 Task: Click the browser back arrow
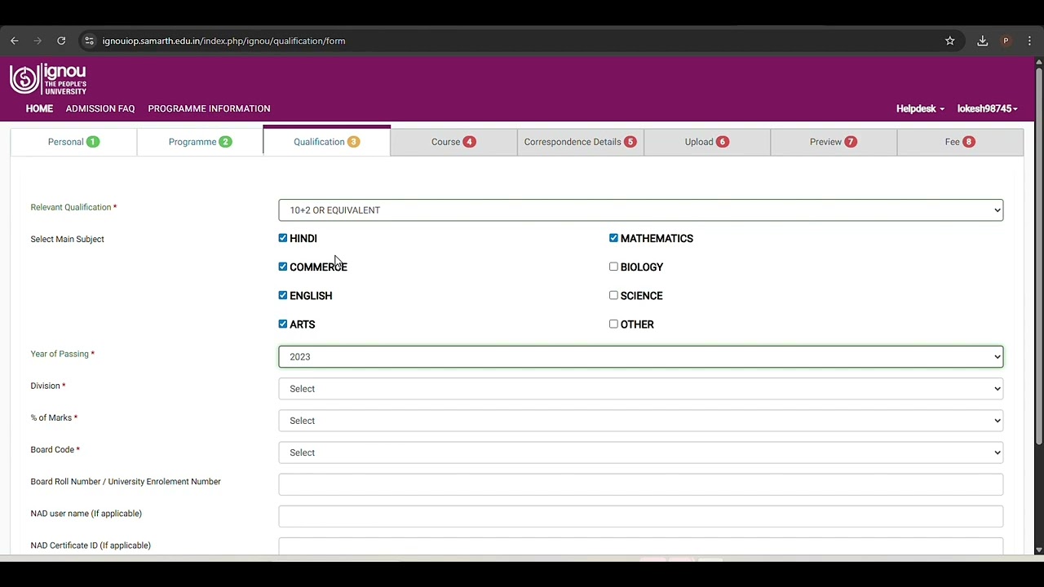click(x=15, y=41)
